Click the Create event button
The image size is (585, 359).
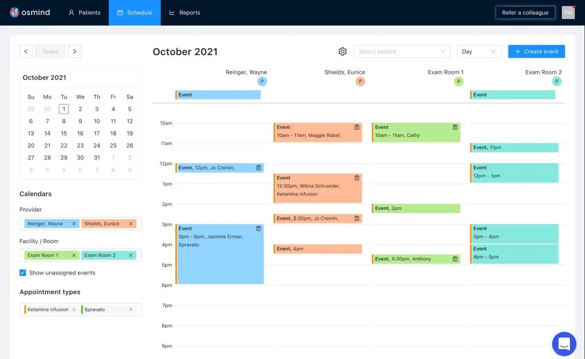[x=536, y=51]
